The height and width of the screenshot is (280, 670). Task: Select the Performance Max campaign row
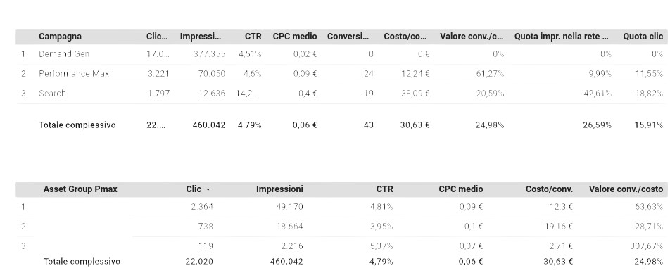coord(341,74)
